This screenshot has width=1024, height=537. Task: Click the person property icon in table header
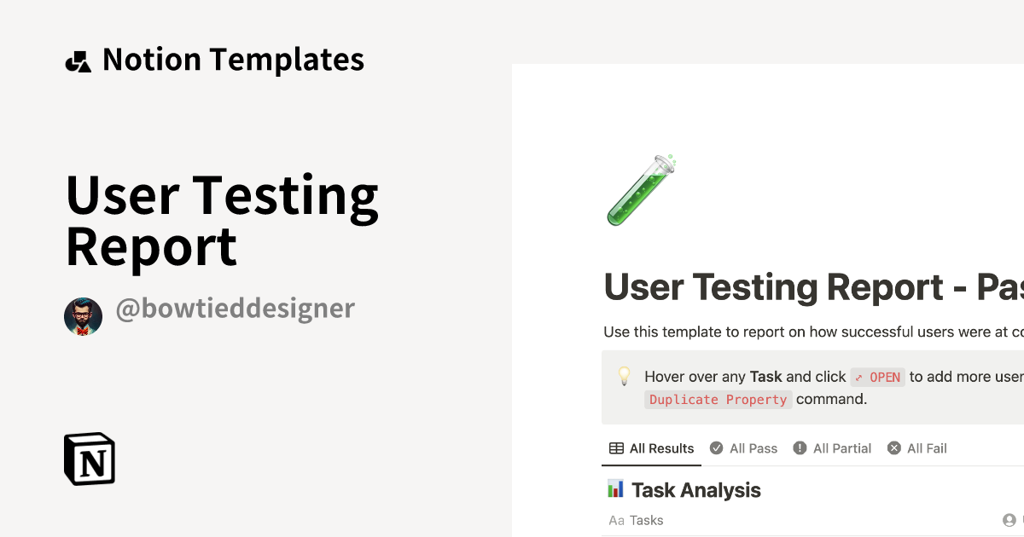point(1009,520)
